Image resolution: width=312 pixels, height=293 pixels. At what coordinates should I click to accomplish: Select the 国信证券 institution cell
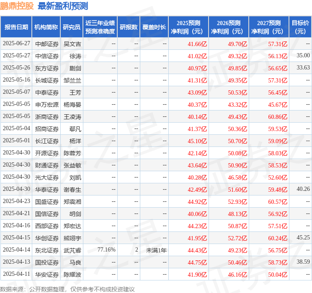47,214
